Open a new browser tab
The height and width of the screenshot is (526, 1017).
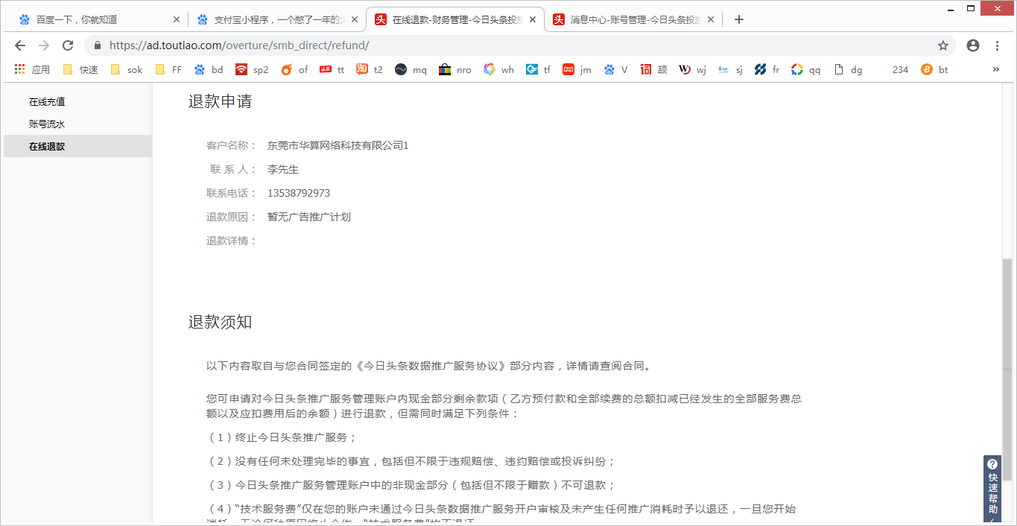click(x=739, y=20)
